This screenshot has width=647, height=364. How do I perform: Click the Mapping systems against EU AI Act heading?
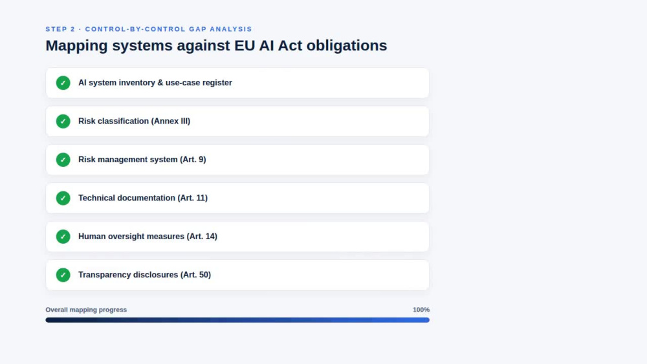[x=216, y=45]
